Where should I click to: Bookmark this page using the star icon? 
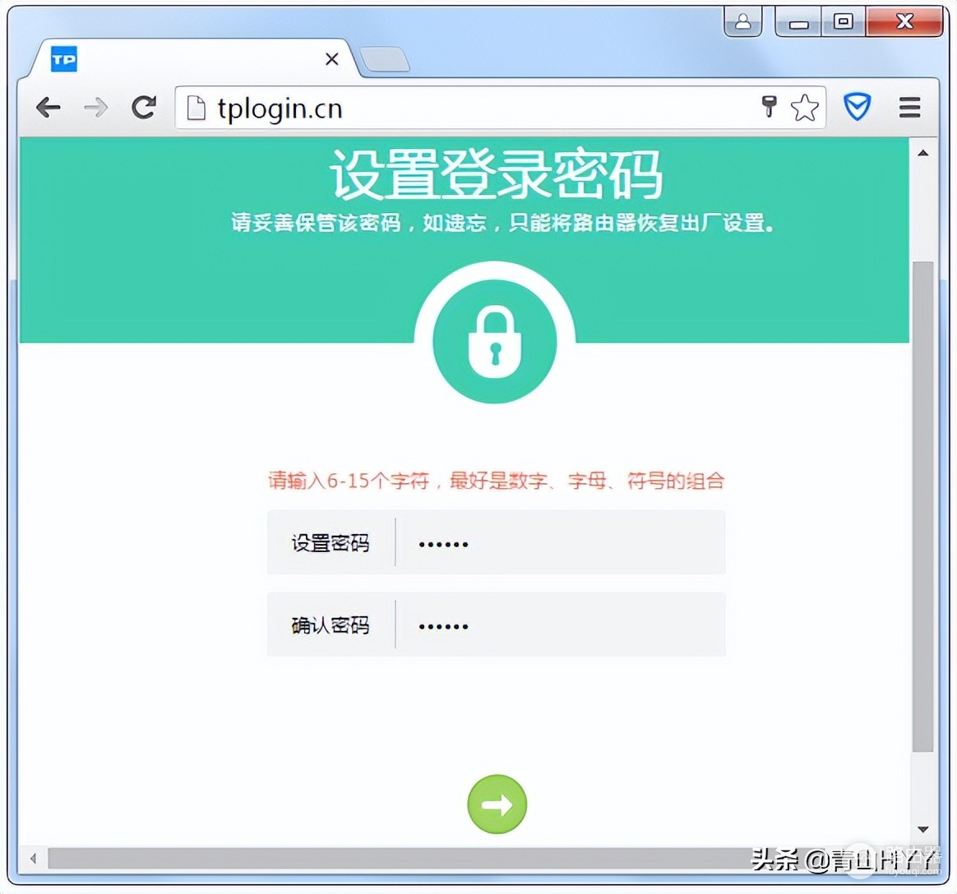802,107
